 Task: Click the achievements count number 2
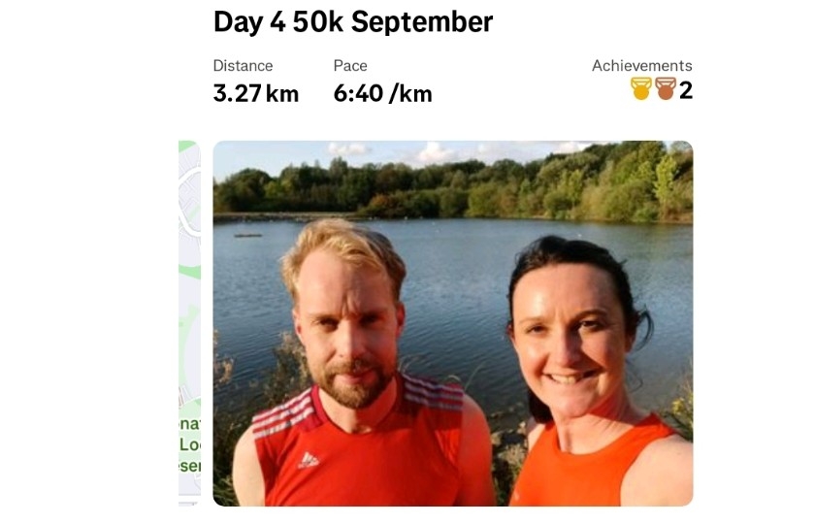coord(686,90)
